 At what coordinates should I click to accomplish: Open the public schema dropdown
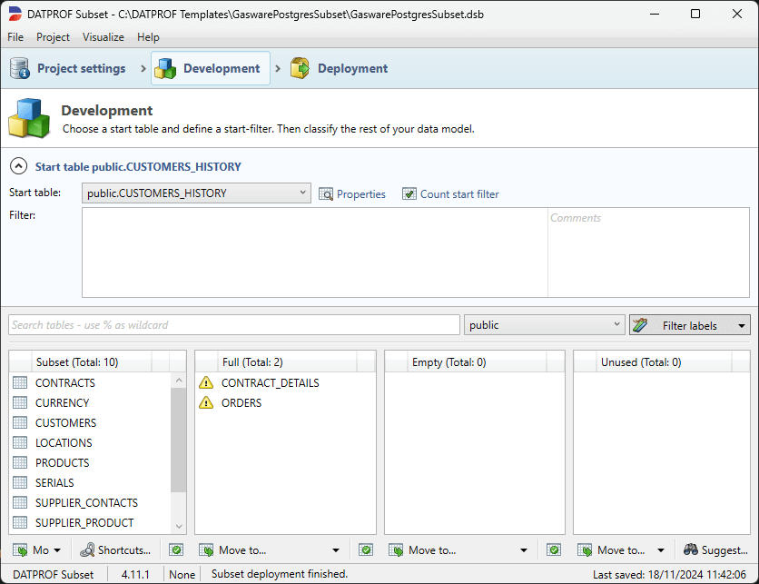point(616,325)
